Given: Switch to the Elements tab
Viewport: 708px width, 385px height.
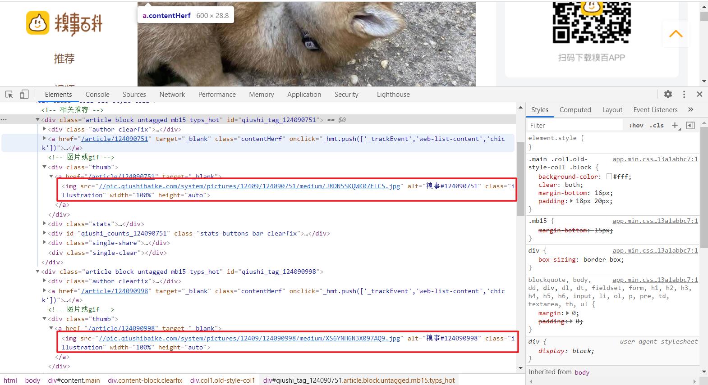Looking at the screenshot, I should point(58,95).
